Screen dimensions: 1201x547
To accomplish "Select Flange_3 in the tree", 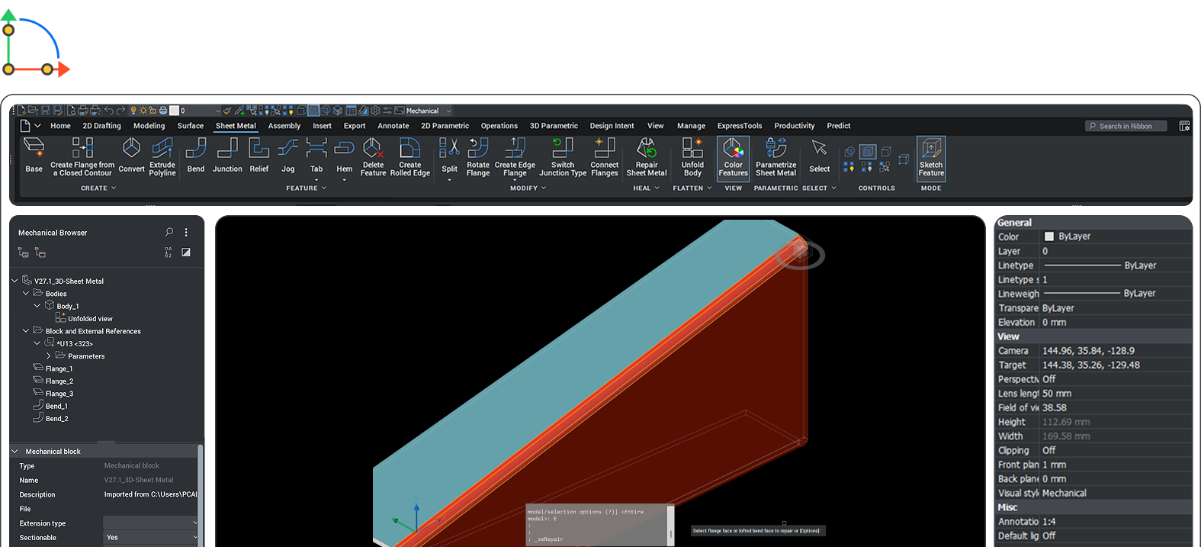I will [x=53, y=394].
